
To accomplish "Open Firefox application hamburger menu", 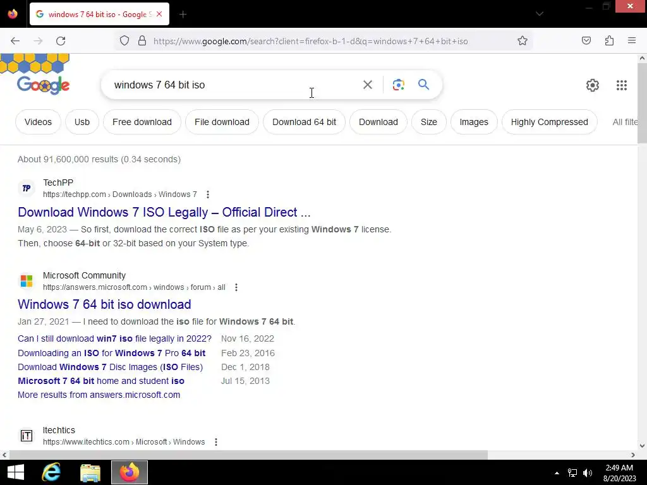I will (632, 40).
